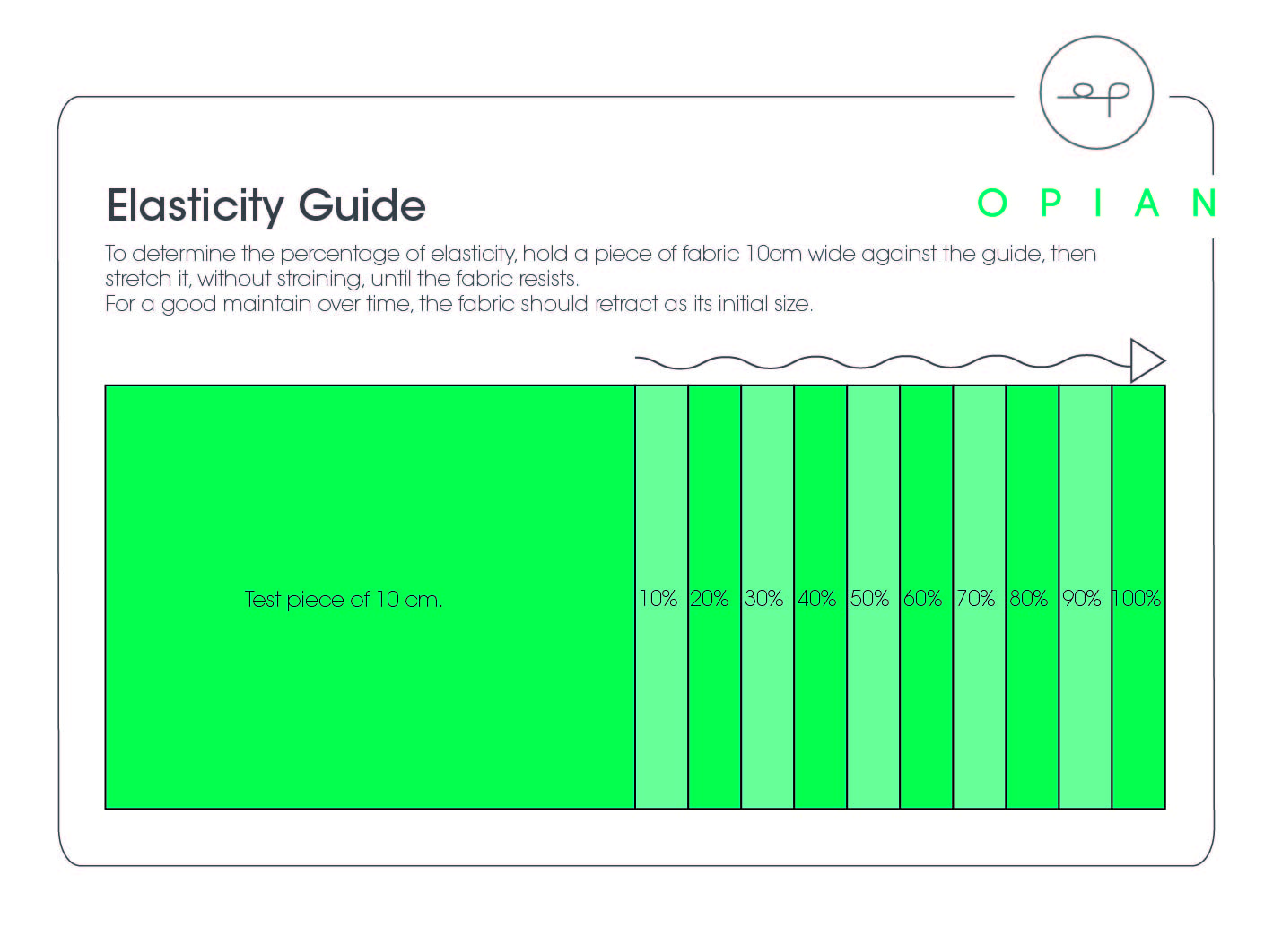Click the 90% elasticity band
Screen dimensions: 1273x927
[x=1085, y=597]
